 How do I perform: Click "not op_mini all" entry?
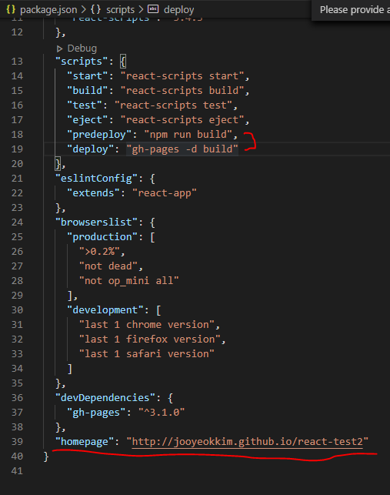(x=128, y=281)
